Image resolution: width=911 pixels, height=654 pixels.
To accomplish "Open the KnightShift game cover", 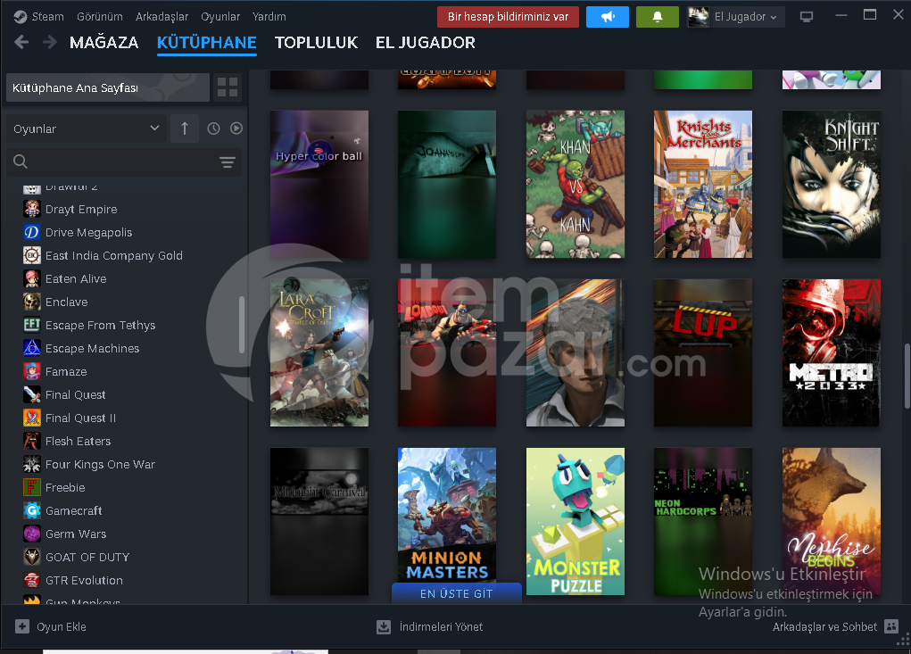I will pos(832,184).
